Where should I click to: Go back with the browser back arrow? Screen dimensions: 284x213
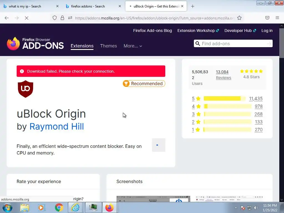7,18
